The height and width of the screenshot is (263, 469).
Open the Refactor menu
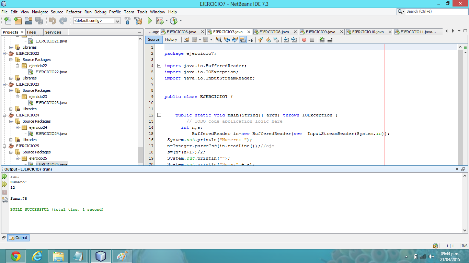pyautogui.click(x=74, y=12)
